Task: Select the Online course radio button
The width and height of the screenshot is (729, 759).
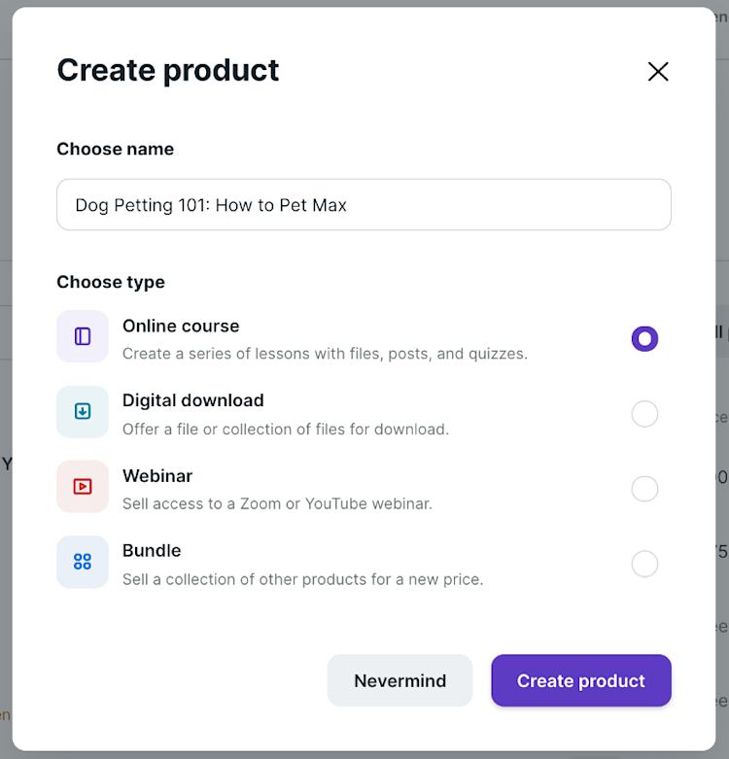Action: [644, 338]
